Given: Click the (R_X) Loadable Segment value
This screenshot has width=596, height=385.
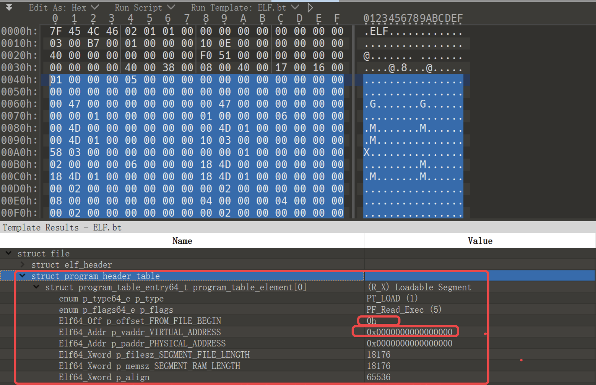Looking at the screenshot, I should coord(419,287).
